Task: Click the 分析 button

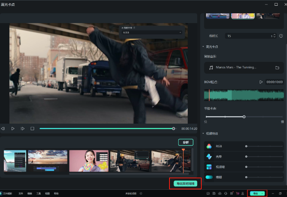Action: [x=185, y=142]
